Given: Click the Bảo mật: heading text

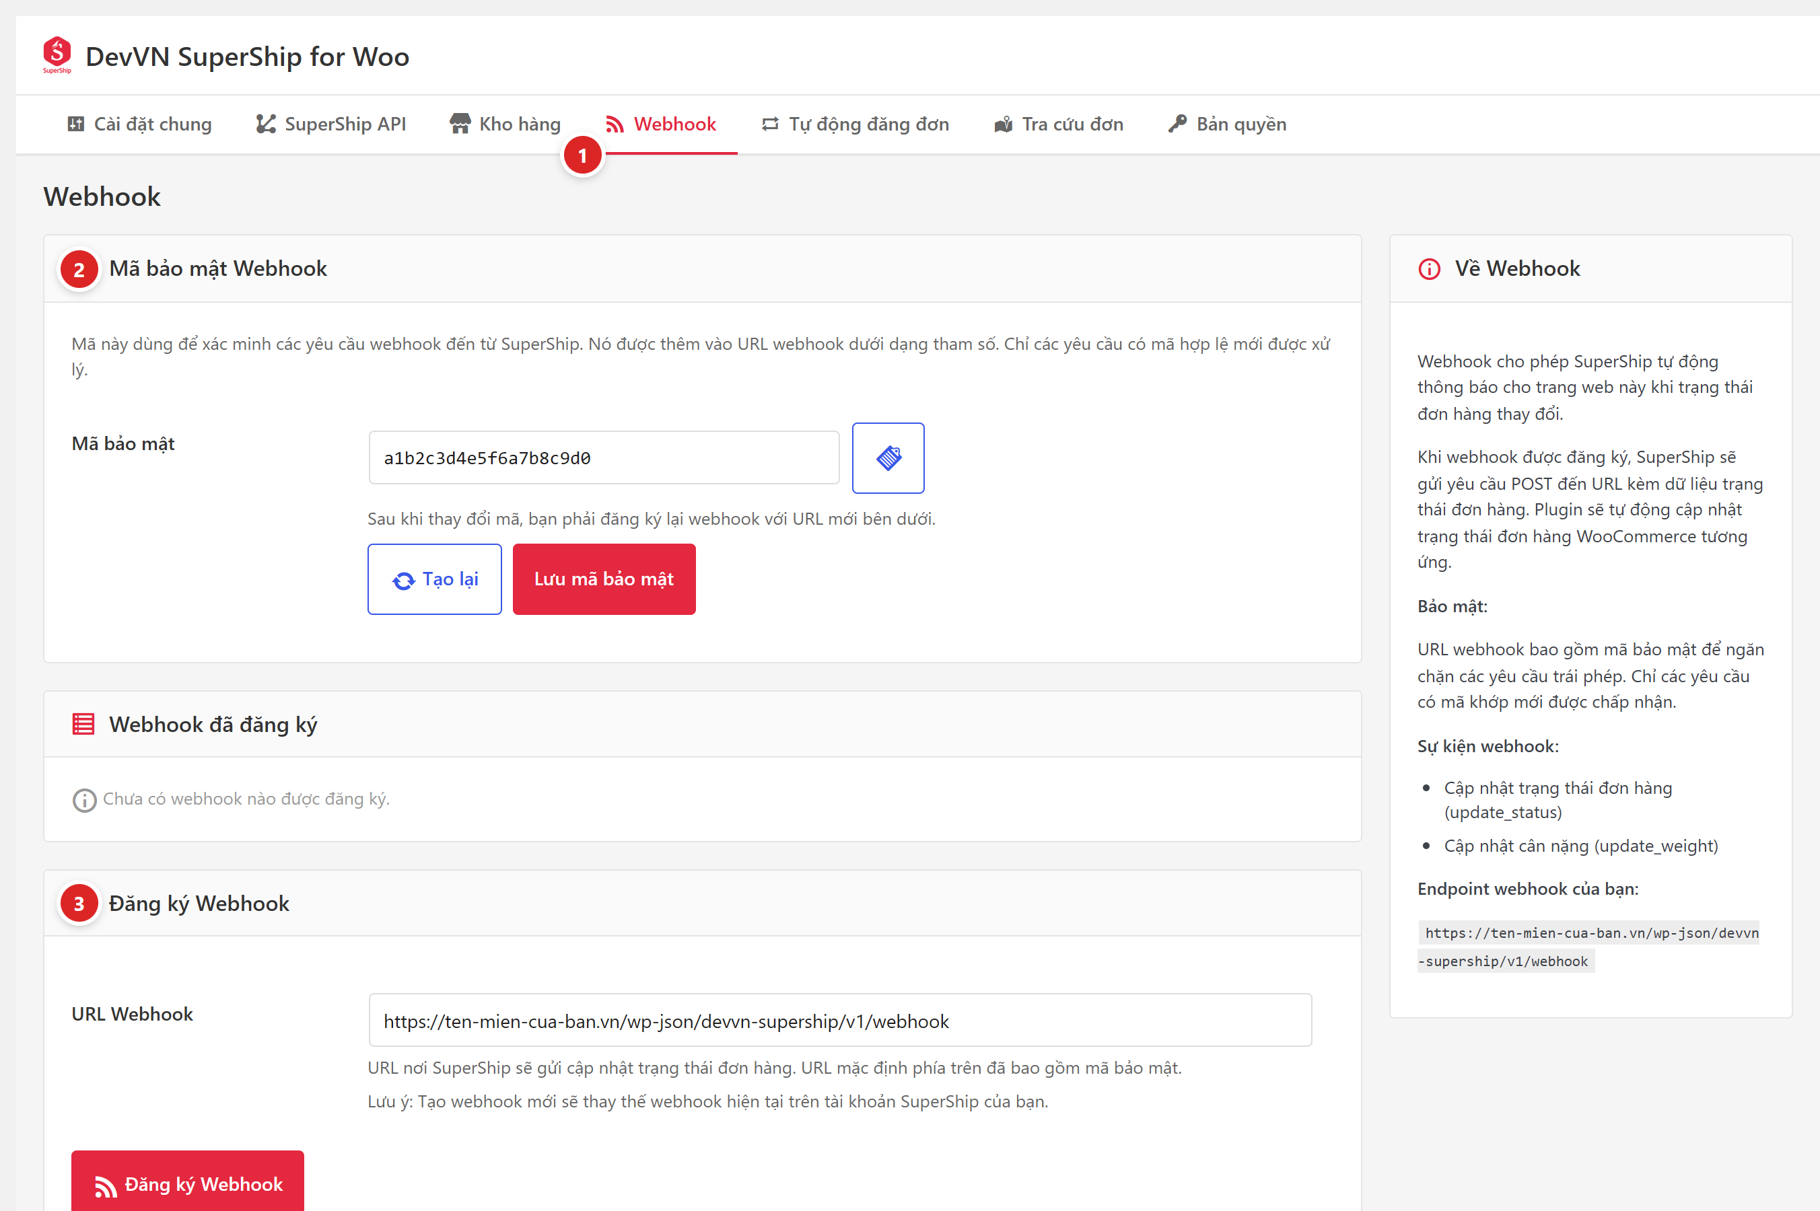Looking at the screenshot, I should tap(1452, 606).
